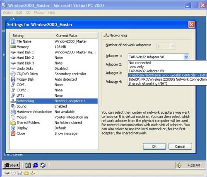The height and width of the screenshot is (177, 207).
Task: Choose TAP-Win32 Adapter V8 list option
Action: (x=168, y=71)
